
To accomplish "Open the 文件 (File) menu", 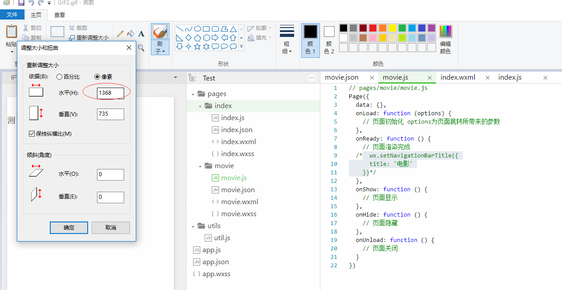I will 12,15.
